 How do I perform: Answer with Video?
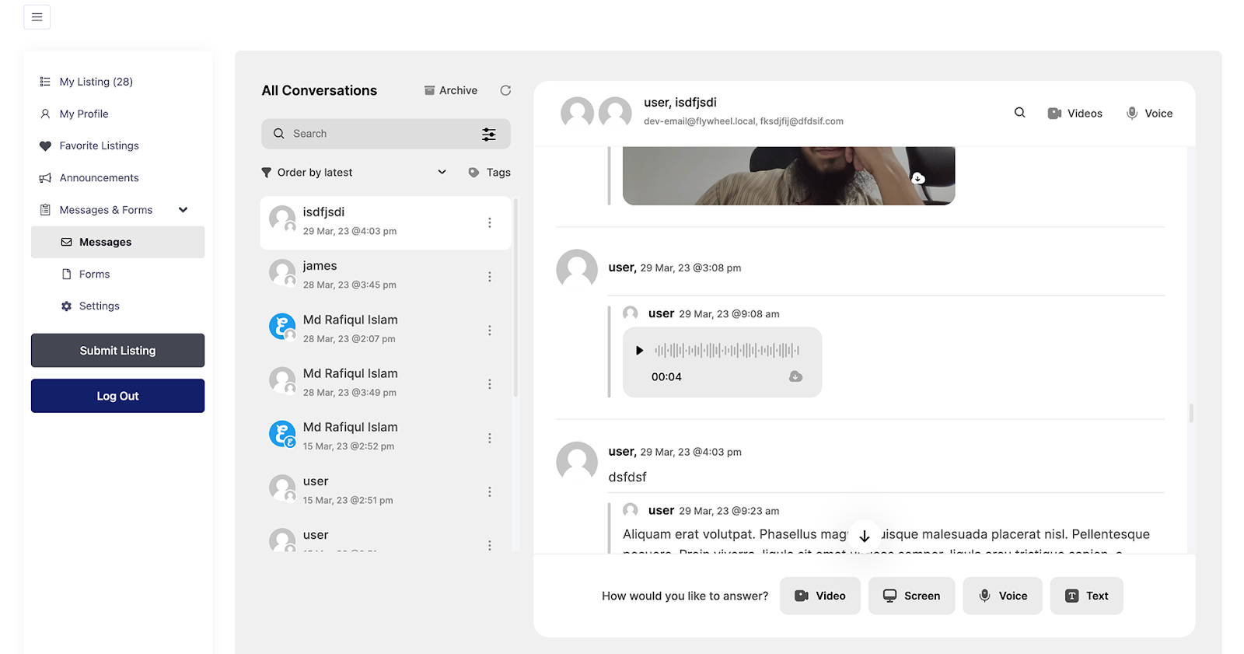820,596
